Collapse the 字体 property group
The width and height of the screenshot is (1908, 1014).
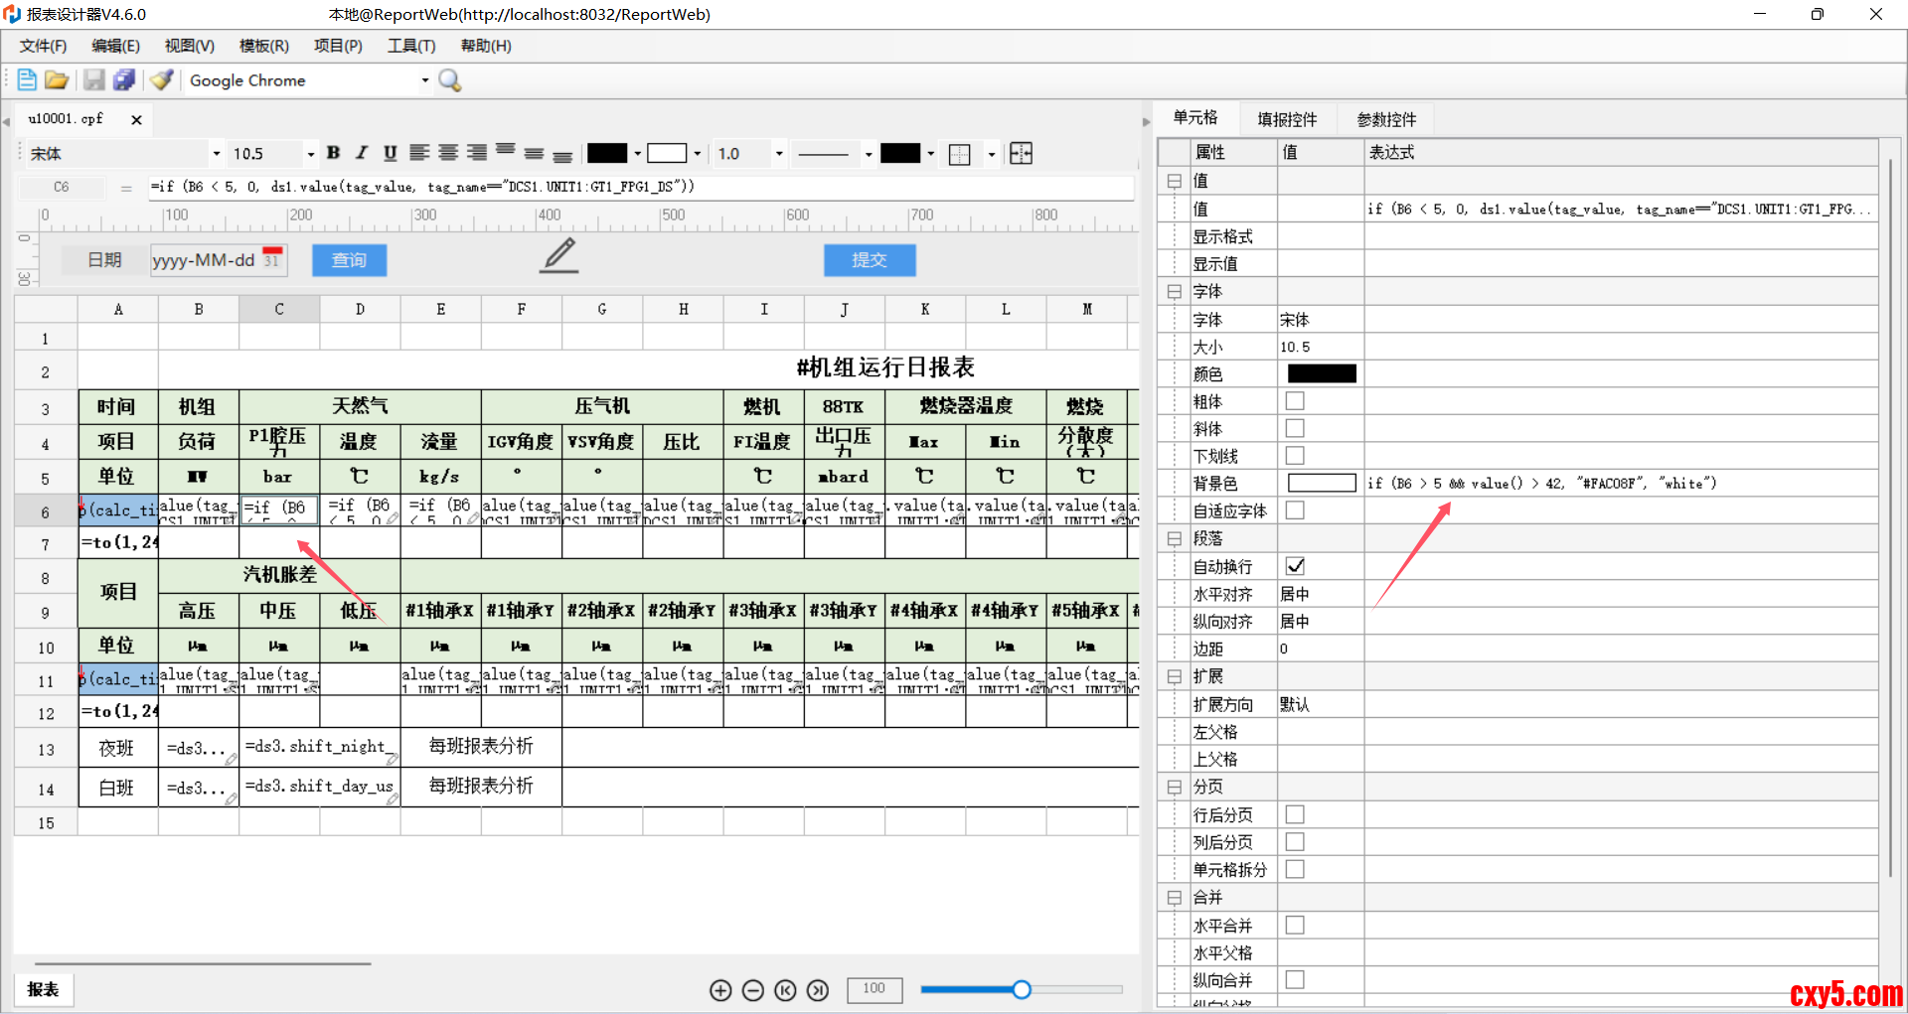pos(1174,292)
